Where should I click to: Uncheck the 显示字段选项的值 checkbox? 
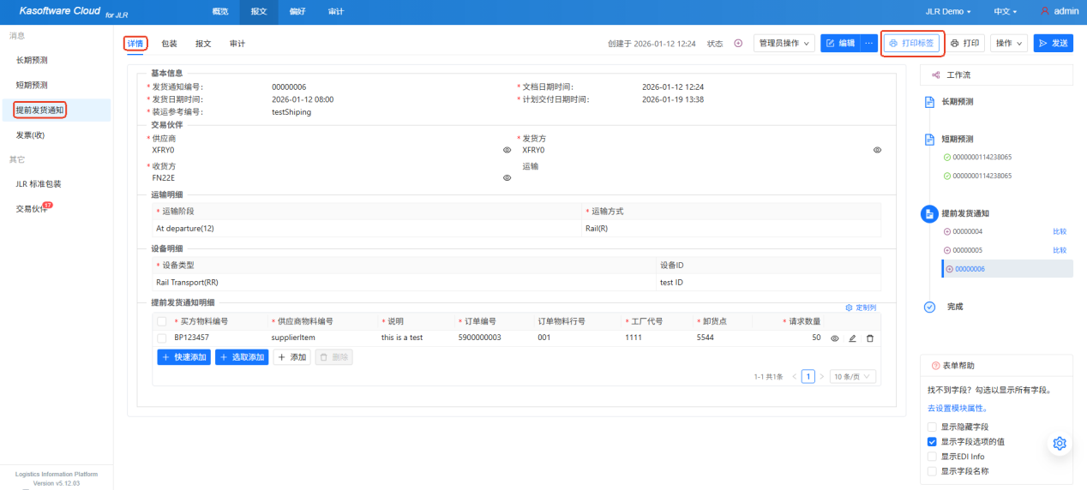[x=932, y=442]
